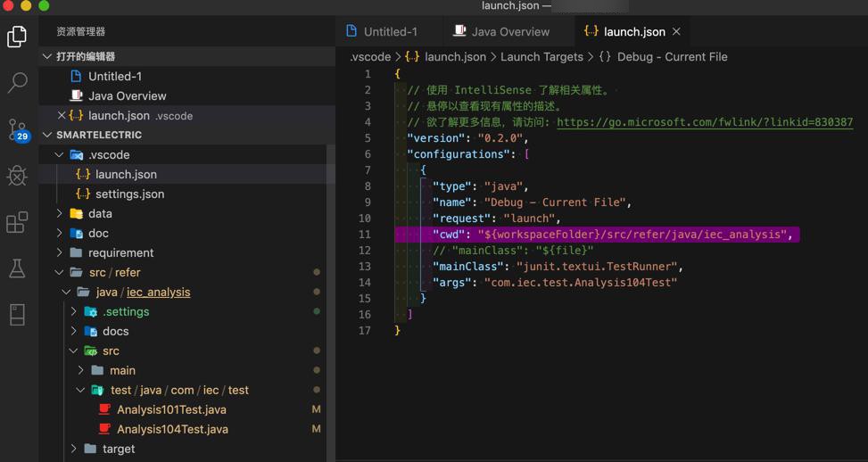Expand the doc folder

(59, 234)
